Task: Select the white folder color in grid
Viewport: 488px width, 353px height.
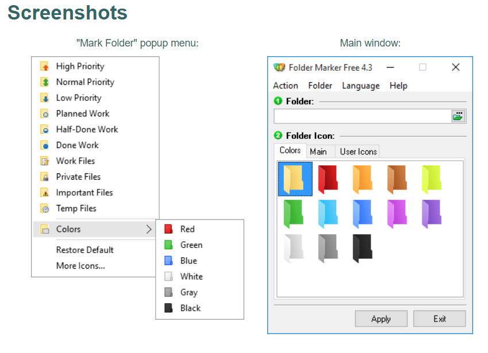Action: click(x=294, y=247)
